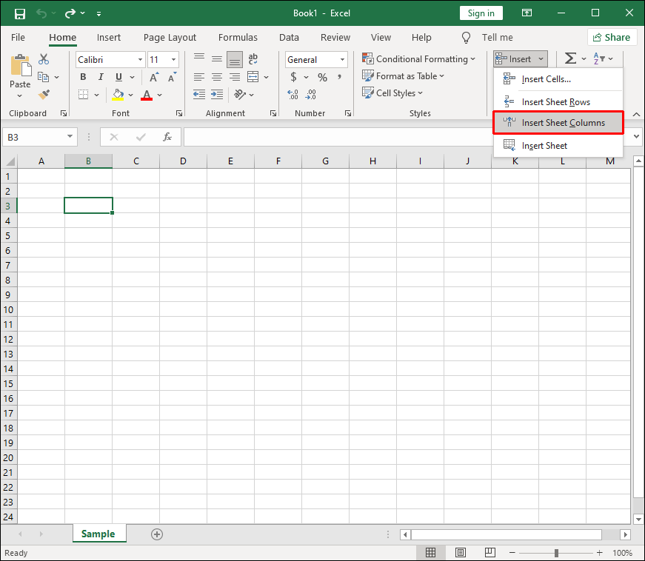Click the Sort & Filter icon
The height and width of the screenshot is (561, 645).
point(599,58)
